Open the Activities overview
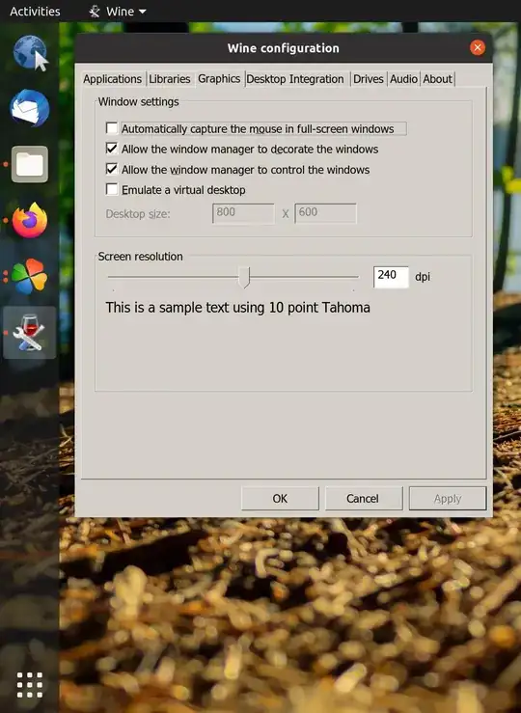Viewport: 521px width, 713px height. 35,12
